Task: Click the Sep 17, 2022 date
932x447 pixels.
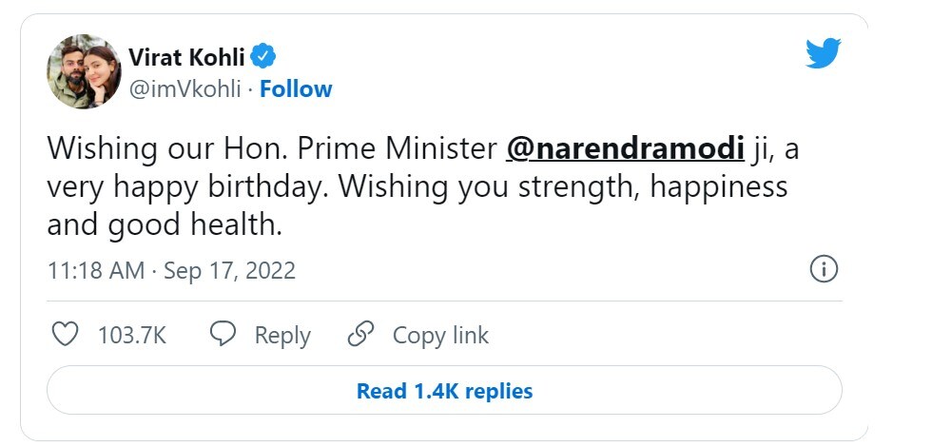Action: (229, 270)
